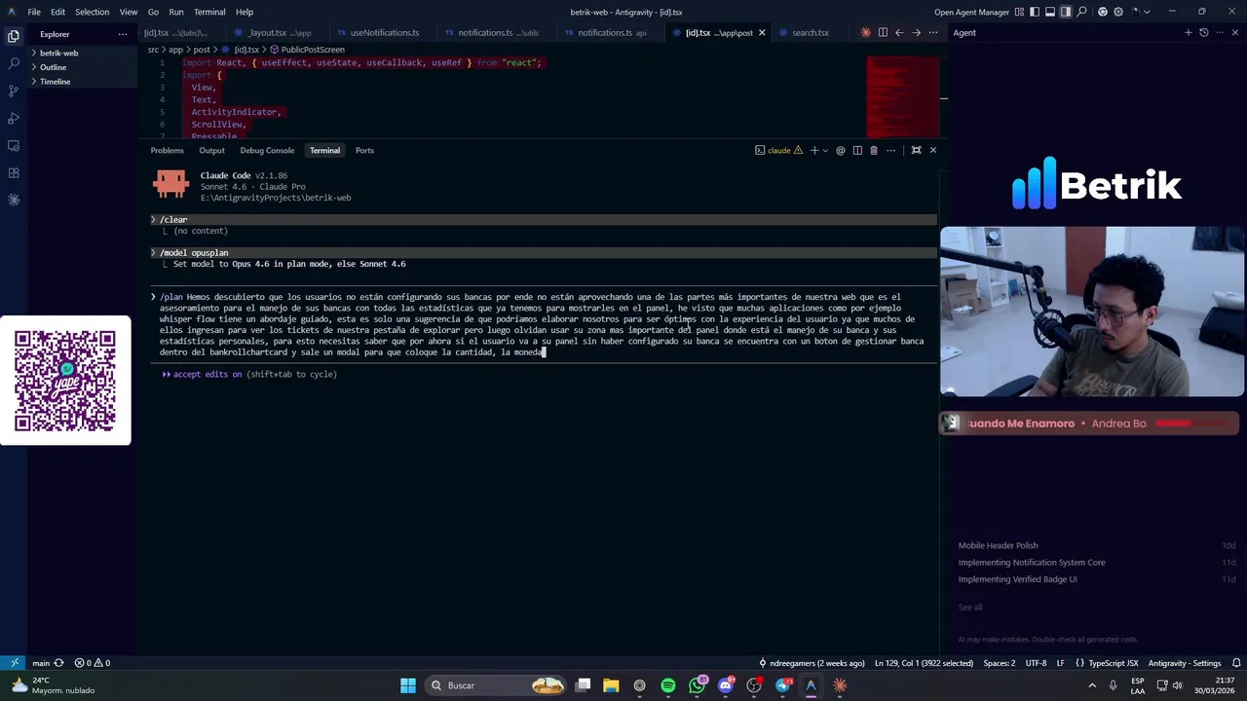Click See all agent conversations link
The image size is (1247, 701).
coord(970,607)
